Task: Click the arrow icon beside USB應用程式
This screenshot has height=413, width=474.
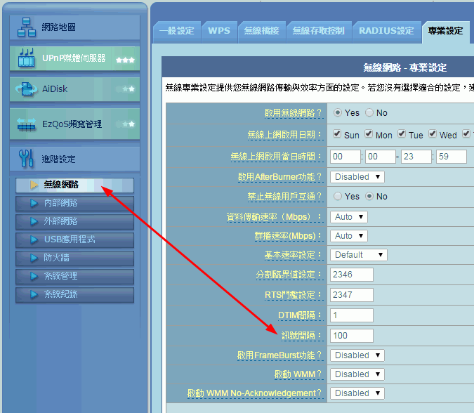Action: tap(34, 240)
